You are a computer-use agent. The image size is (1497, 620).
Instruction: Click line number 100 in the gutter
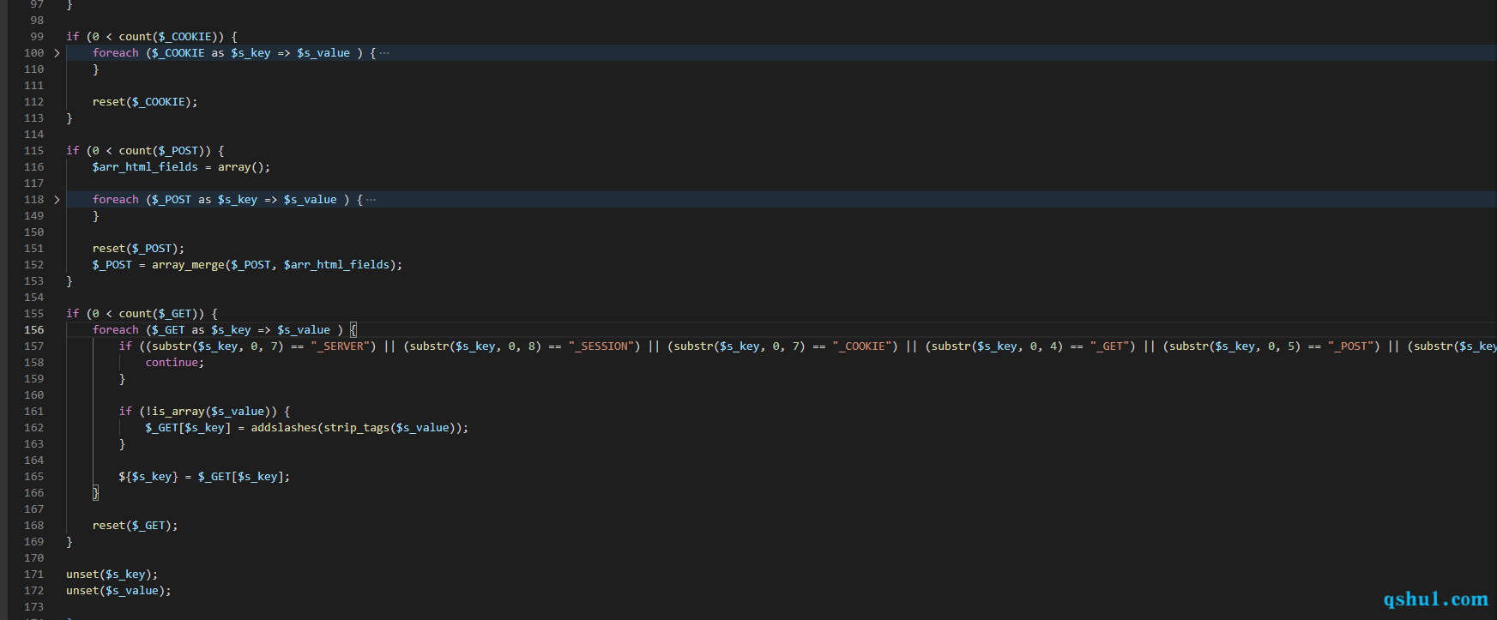[34, 53]
